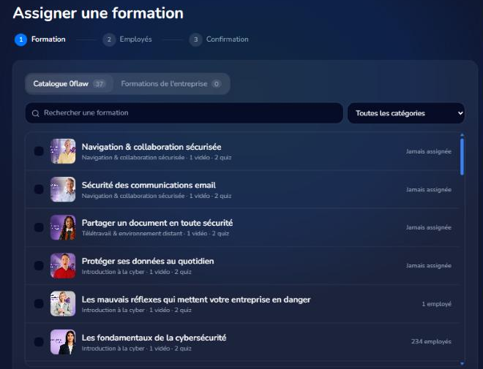
Task: Click the scrollbar up arrow
Action: 462,135
